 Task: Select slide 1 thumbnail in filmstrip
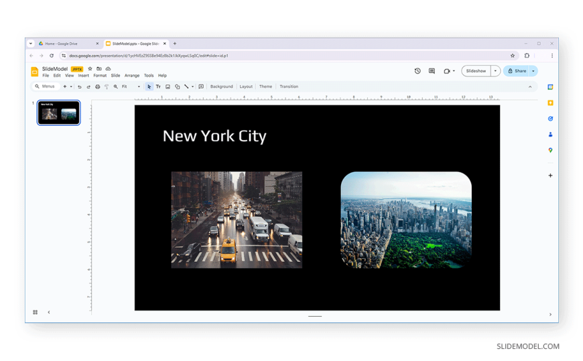59,113
